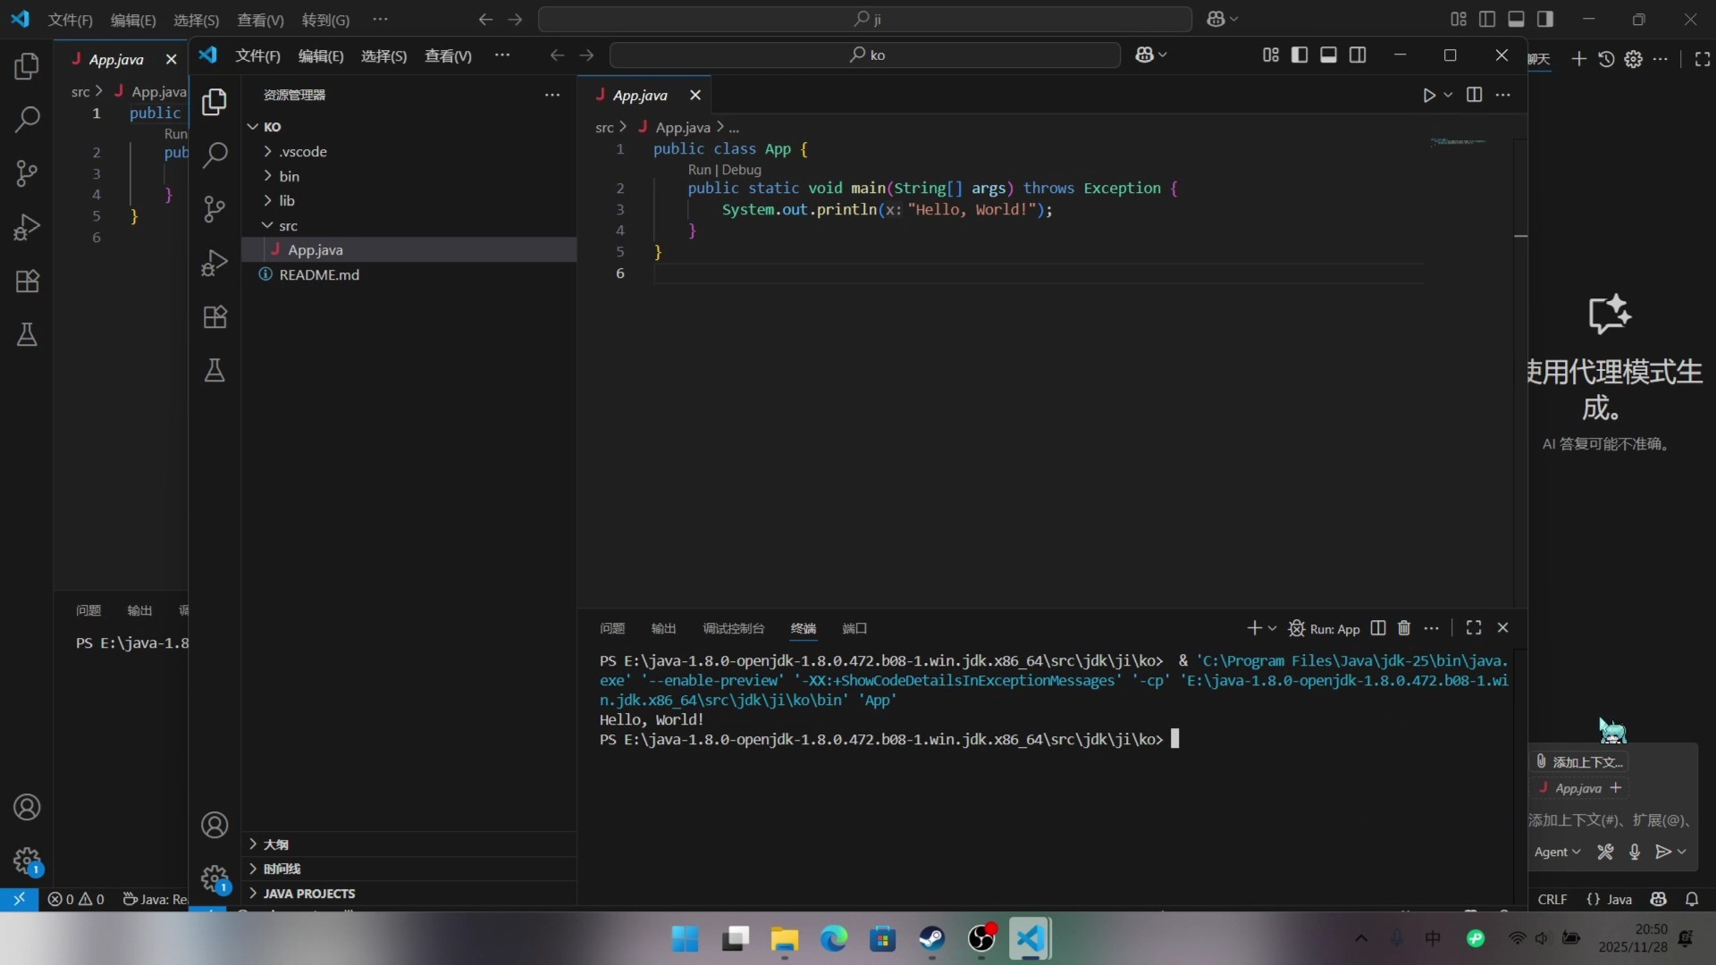Customize layout icon in front window title bar
Image resolution: width=1716 pixels, height=965 pixels.
point(1271,55)
